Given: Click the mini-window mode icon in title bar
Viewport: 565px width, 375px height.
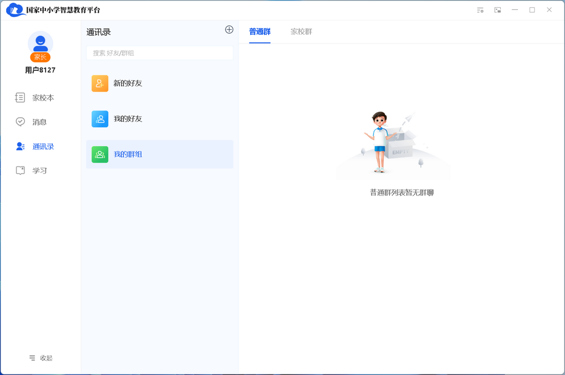Looking at the screenshot, I should 498,9.
